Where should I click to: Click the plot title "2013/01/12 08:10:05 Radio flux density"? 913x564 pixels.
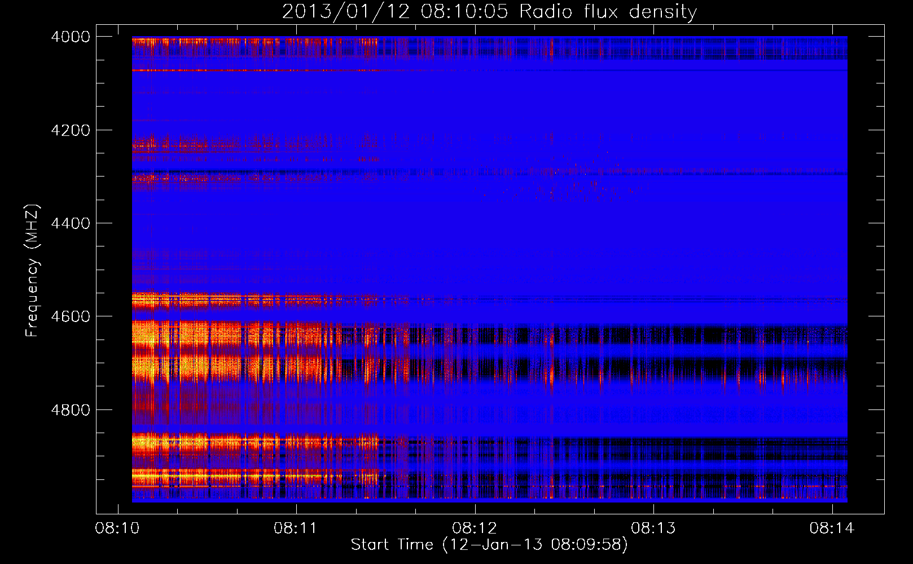(489, 11)
